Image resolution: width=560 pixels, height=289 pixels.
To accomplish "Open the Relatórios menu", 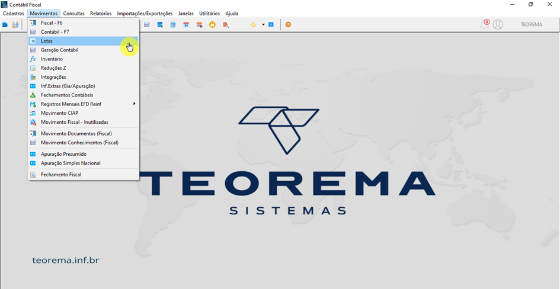I will tap(101, 14).
